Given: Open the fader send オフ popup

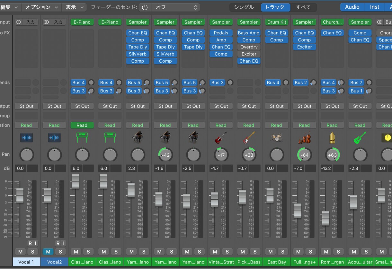Looking at the screenshot, I should click(176, 7).
